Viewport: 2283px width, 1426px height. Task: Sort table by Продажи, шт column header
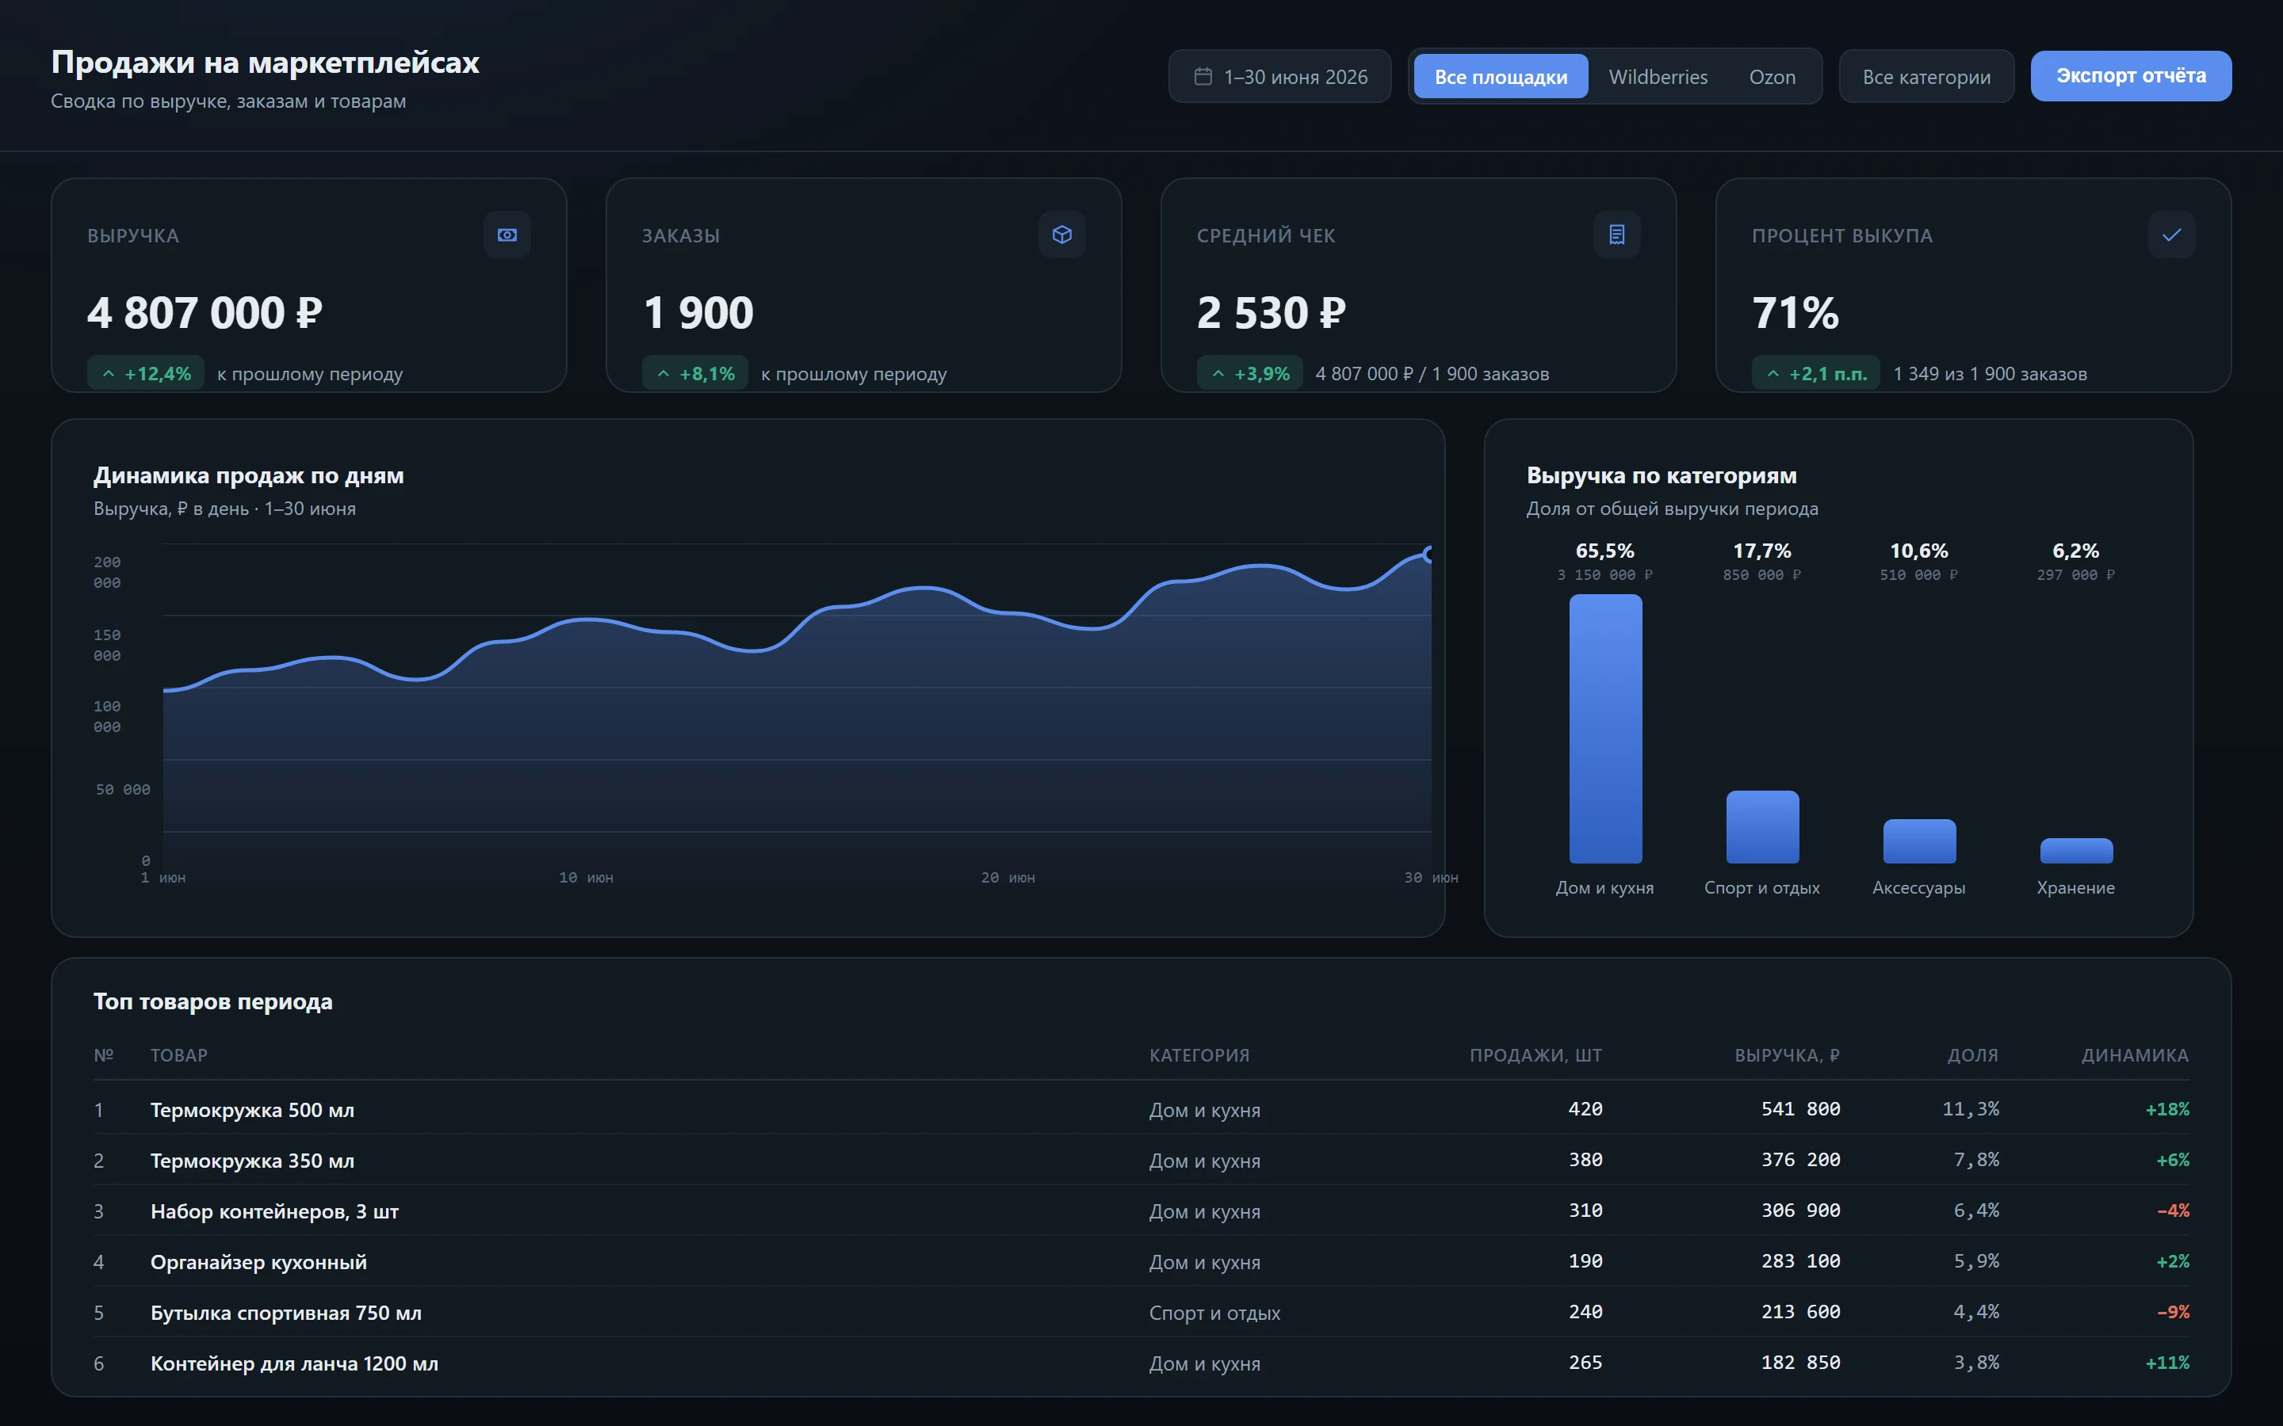[1535, 1055]
